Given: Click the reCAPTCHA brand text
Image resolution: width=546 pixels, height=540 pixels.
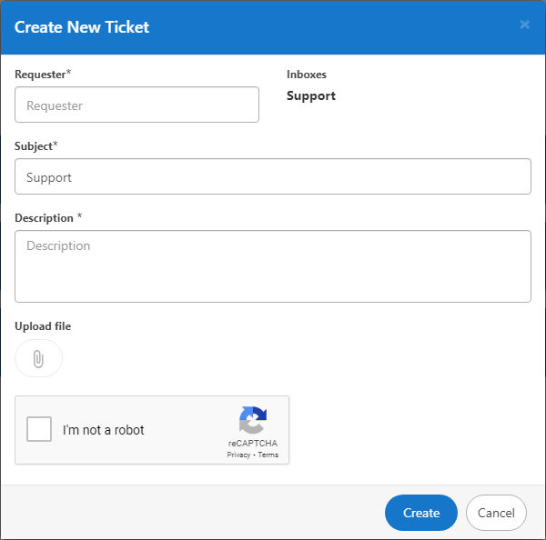Looking at the screenshot, I should [x=253, y=444].
